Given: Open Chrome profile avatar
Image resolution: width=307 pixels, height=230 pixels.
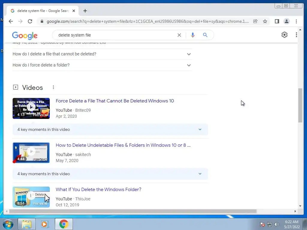Looking at the screenshot, I should [x=286, y=21].
